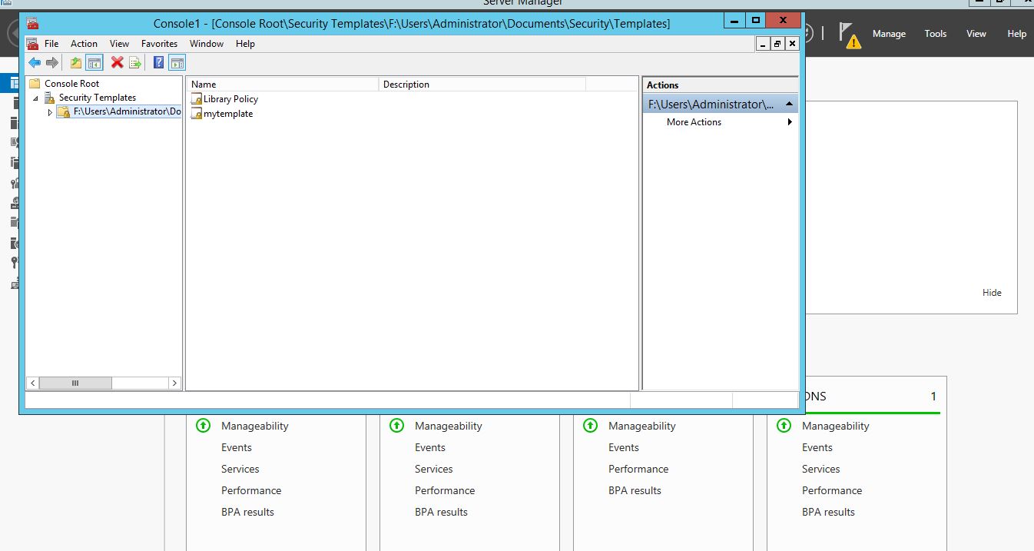Collapse the Security Templates tree node
The height and width of the screenshot is (551, 1034).
pos(35,98)
